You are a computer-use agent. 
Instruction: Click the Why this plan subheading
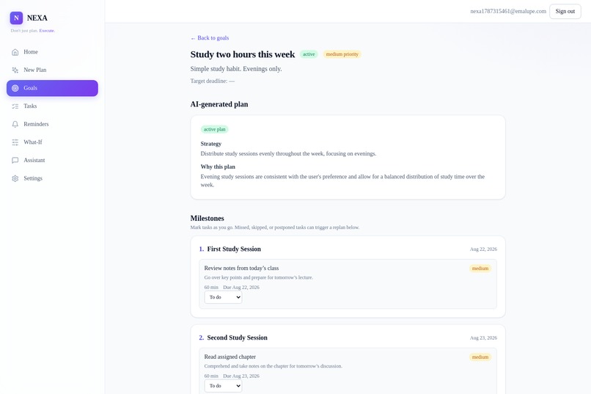(218, 167)
